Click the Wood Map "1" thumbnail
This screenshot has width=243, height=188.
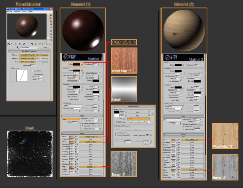click(x=124, y=60)
